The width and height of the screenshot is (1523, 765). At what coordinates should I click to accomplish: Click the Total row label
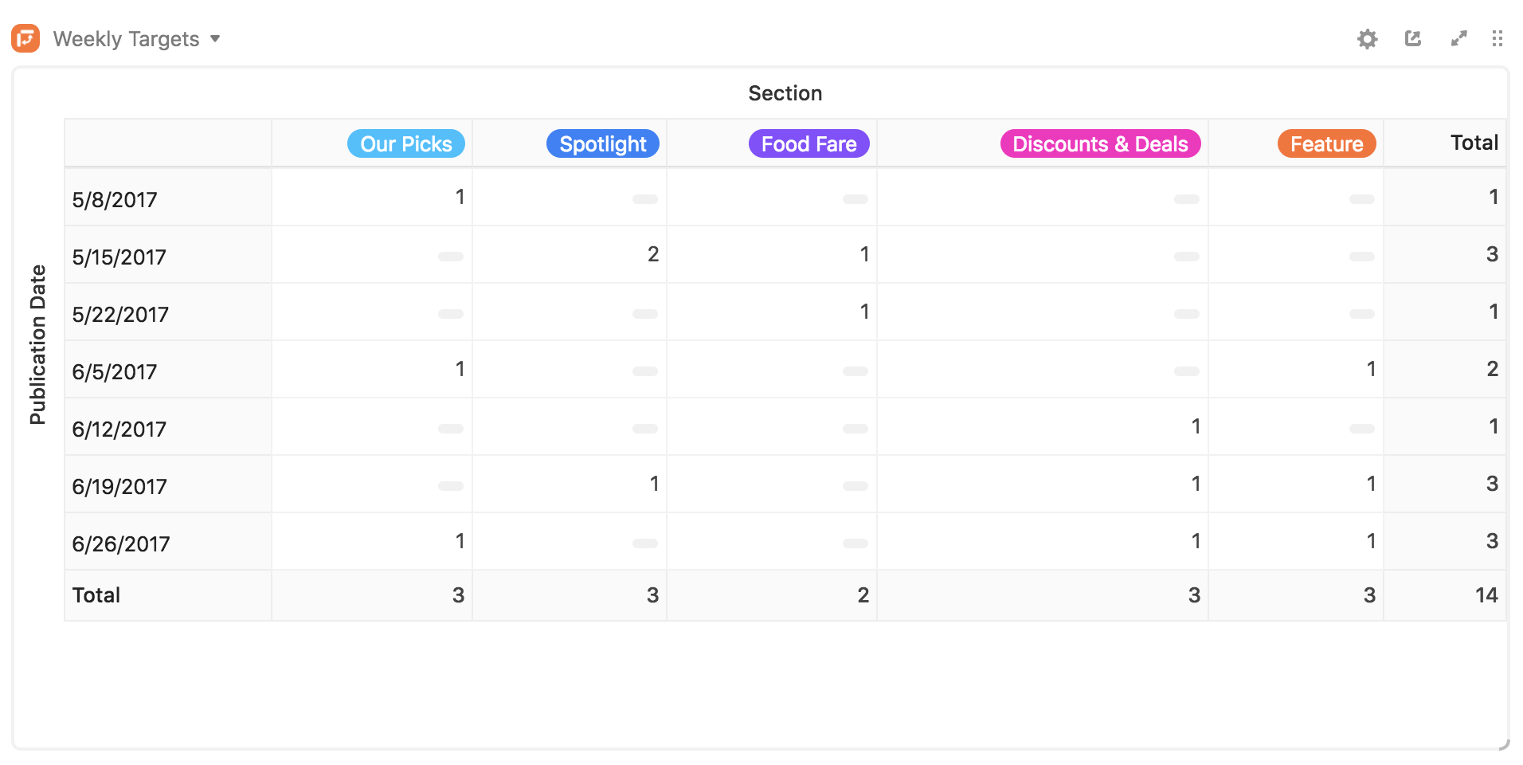pos(96,595)
